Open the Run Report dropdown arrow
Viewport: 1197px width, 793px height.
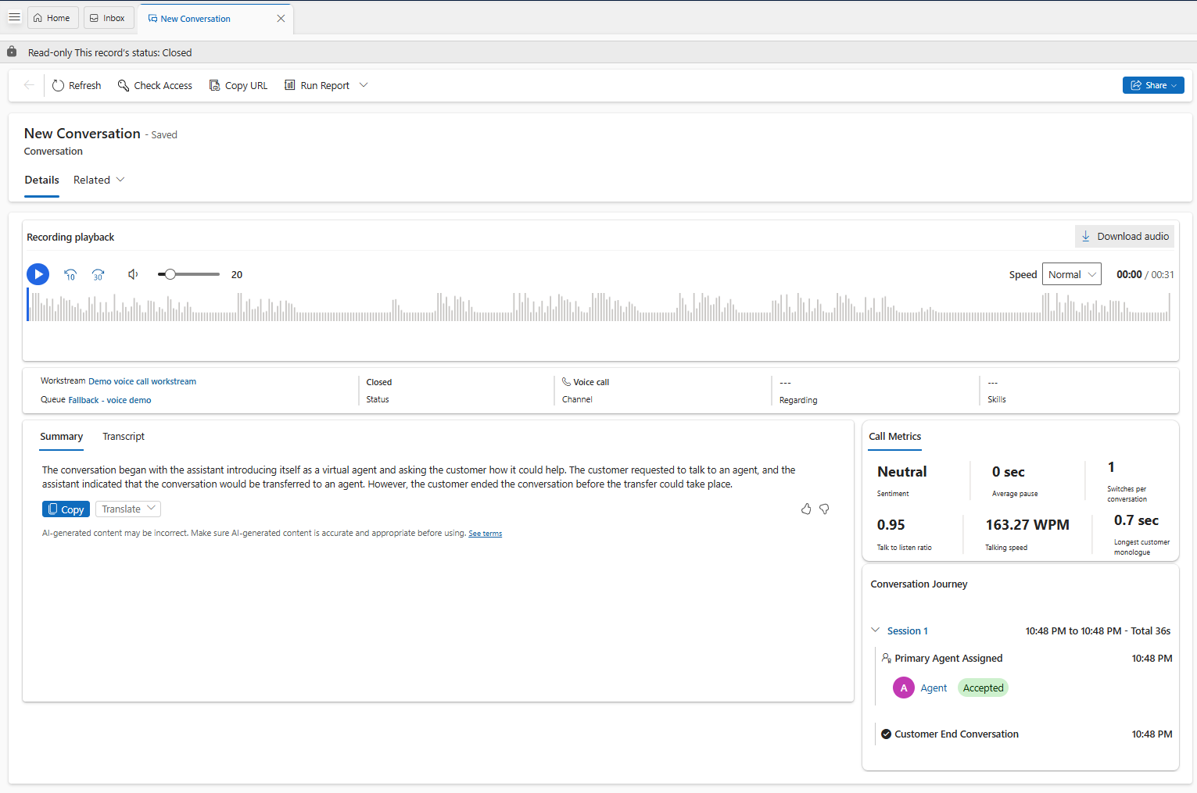364,85
